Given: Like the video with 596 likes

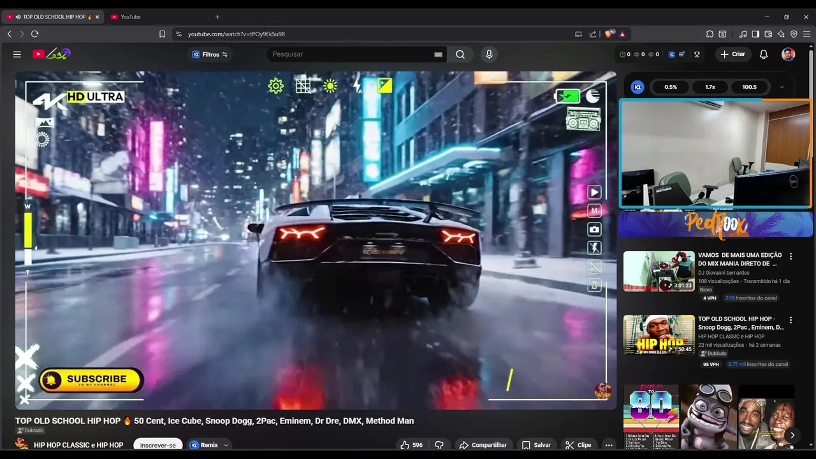Looking at the screenshot, I should [x=411, y=445].
